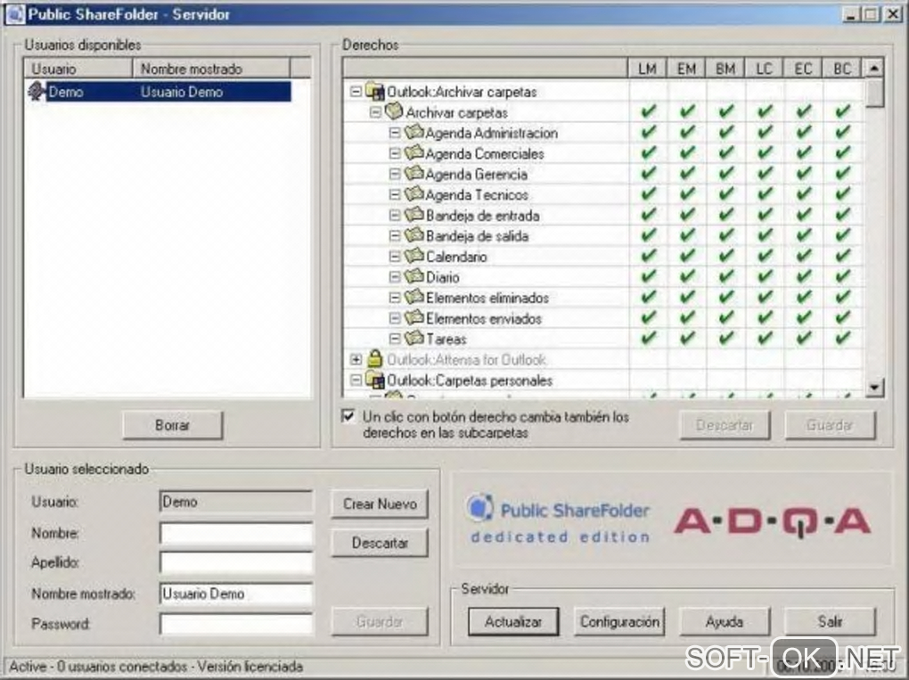Viewport: 909px width, 680px height.
Task: Click the expander beside Bandeja de salida
Action: click(395, 236)
